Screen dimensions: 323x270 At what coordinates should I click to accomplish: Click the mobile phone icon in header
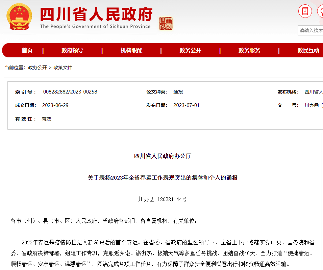point(305,11)
